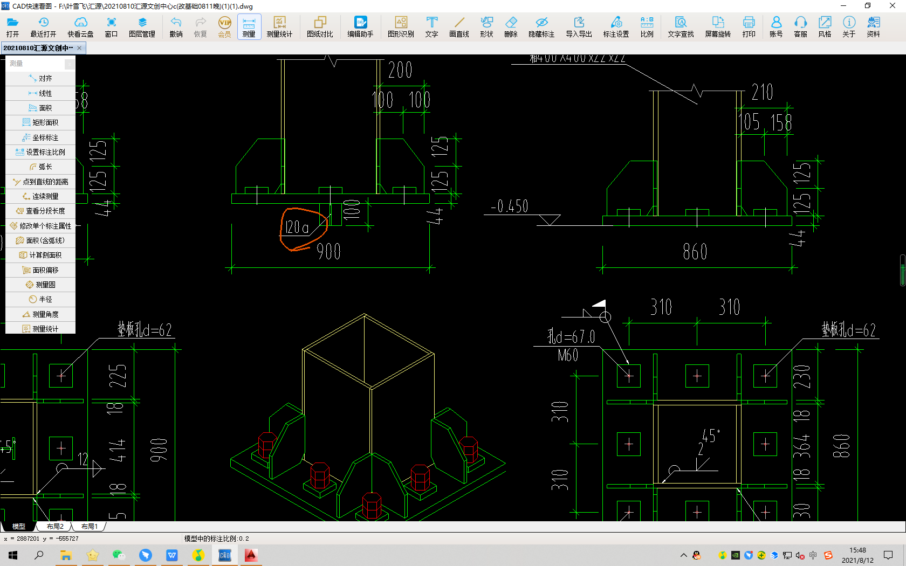Choose 测量圆 measure circle
This screenshot has width=906, height=566.
tap(40, 285)
